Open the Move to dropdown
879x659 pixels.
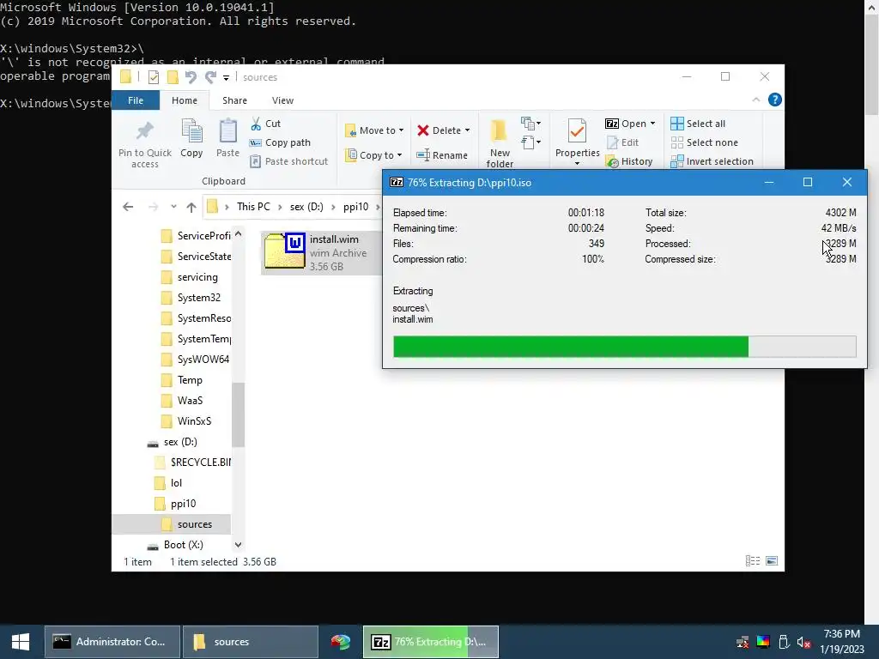tap(374, 130)
